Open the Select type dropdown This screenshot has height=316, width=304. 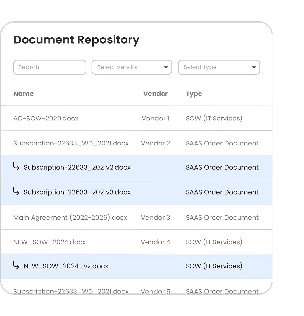tap(219, 67)
